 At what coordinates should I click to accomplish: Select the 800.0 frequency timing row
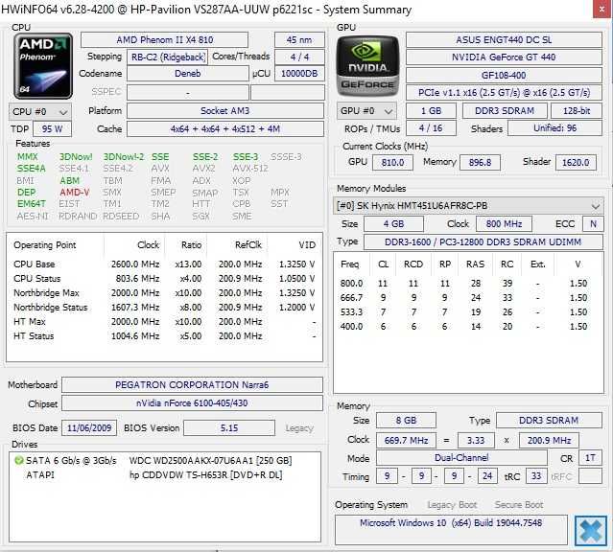point(468,284)
